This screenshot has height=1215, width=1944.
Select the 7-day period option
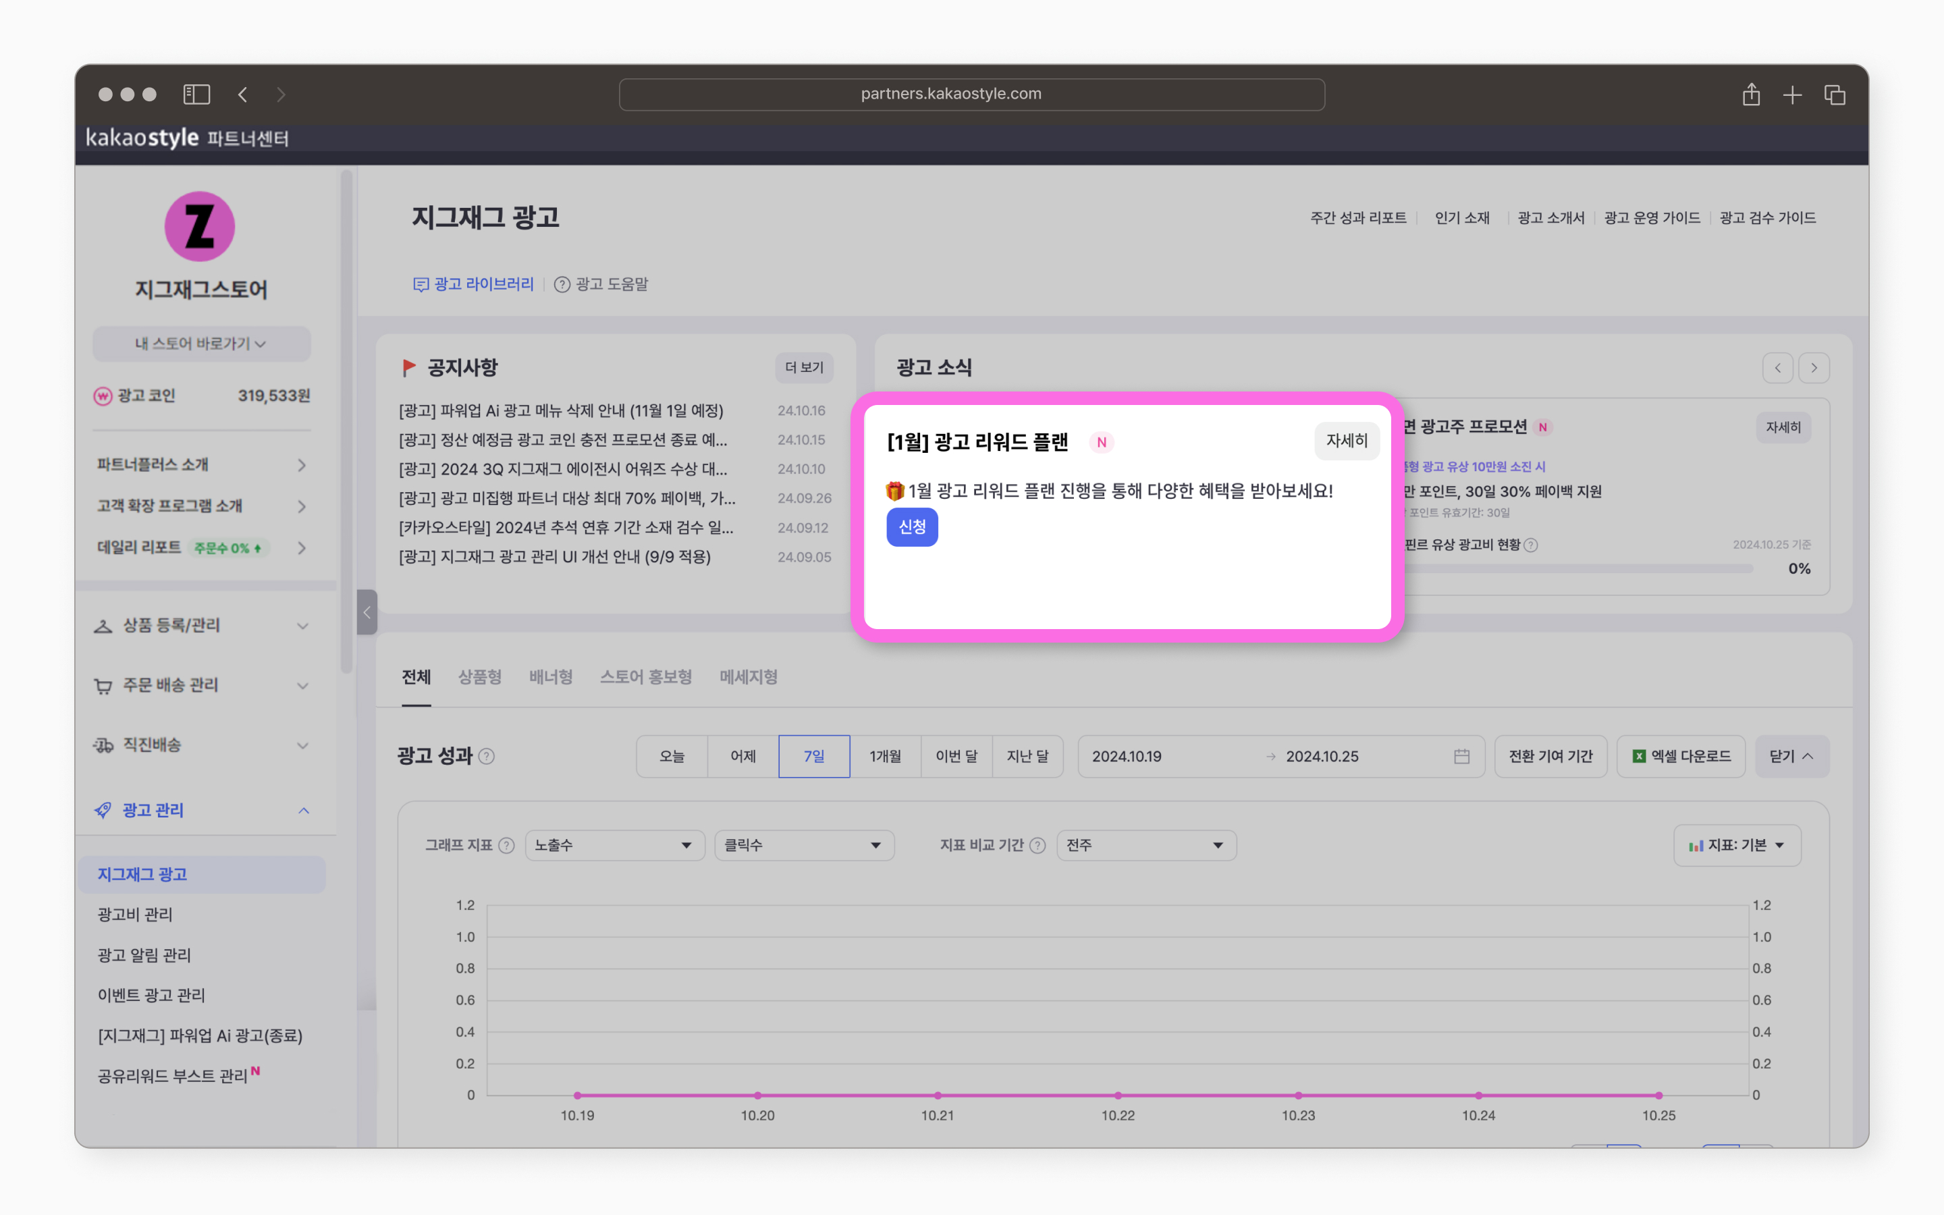click(814, 756)
